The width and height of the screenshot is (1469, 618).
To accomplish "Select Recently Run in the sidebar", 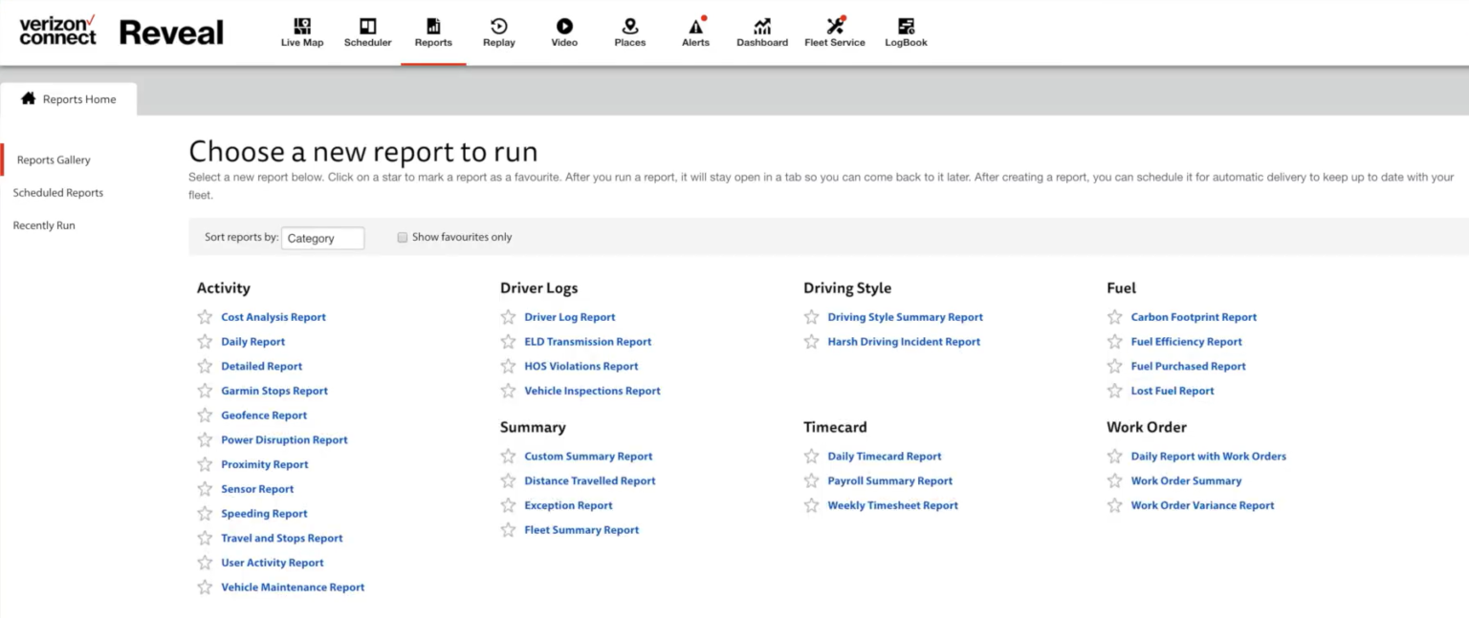I will (43, 224).
